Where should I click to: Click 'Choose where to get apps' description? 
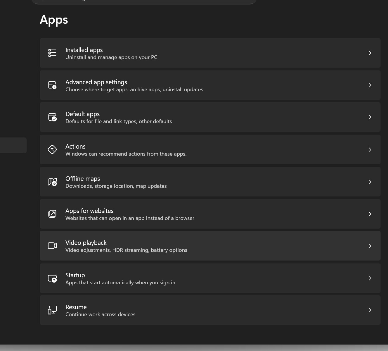click(134, 90)
